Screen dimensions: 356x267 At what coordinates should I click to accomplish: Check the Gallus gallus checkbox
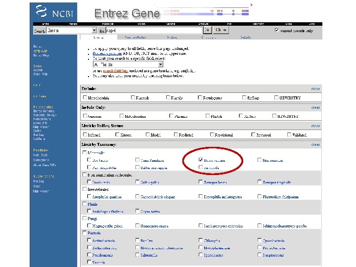tap(137, 181)
